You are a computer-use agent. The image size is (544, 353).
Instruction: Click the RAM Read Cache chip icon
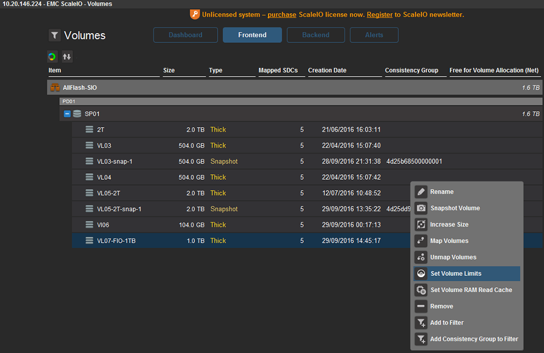click(421, 290)
